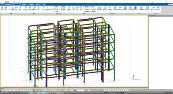This screenshot has width=173, height=94.
Task: Click the auxiliary arc tool with circle icon
Action: point(56,7)
